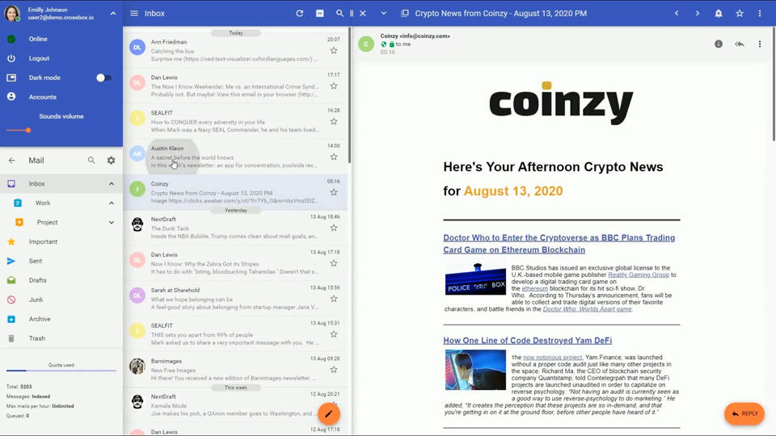Click the notification bell in email header
This screenshot has width=776, height=436.
(719, 14)
